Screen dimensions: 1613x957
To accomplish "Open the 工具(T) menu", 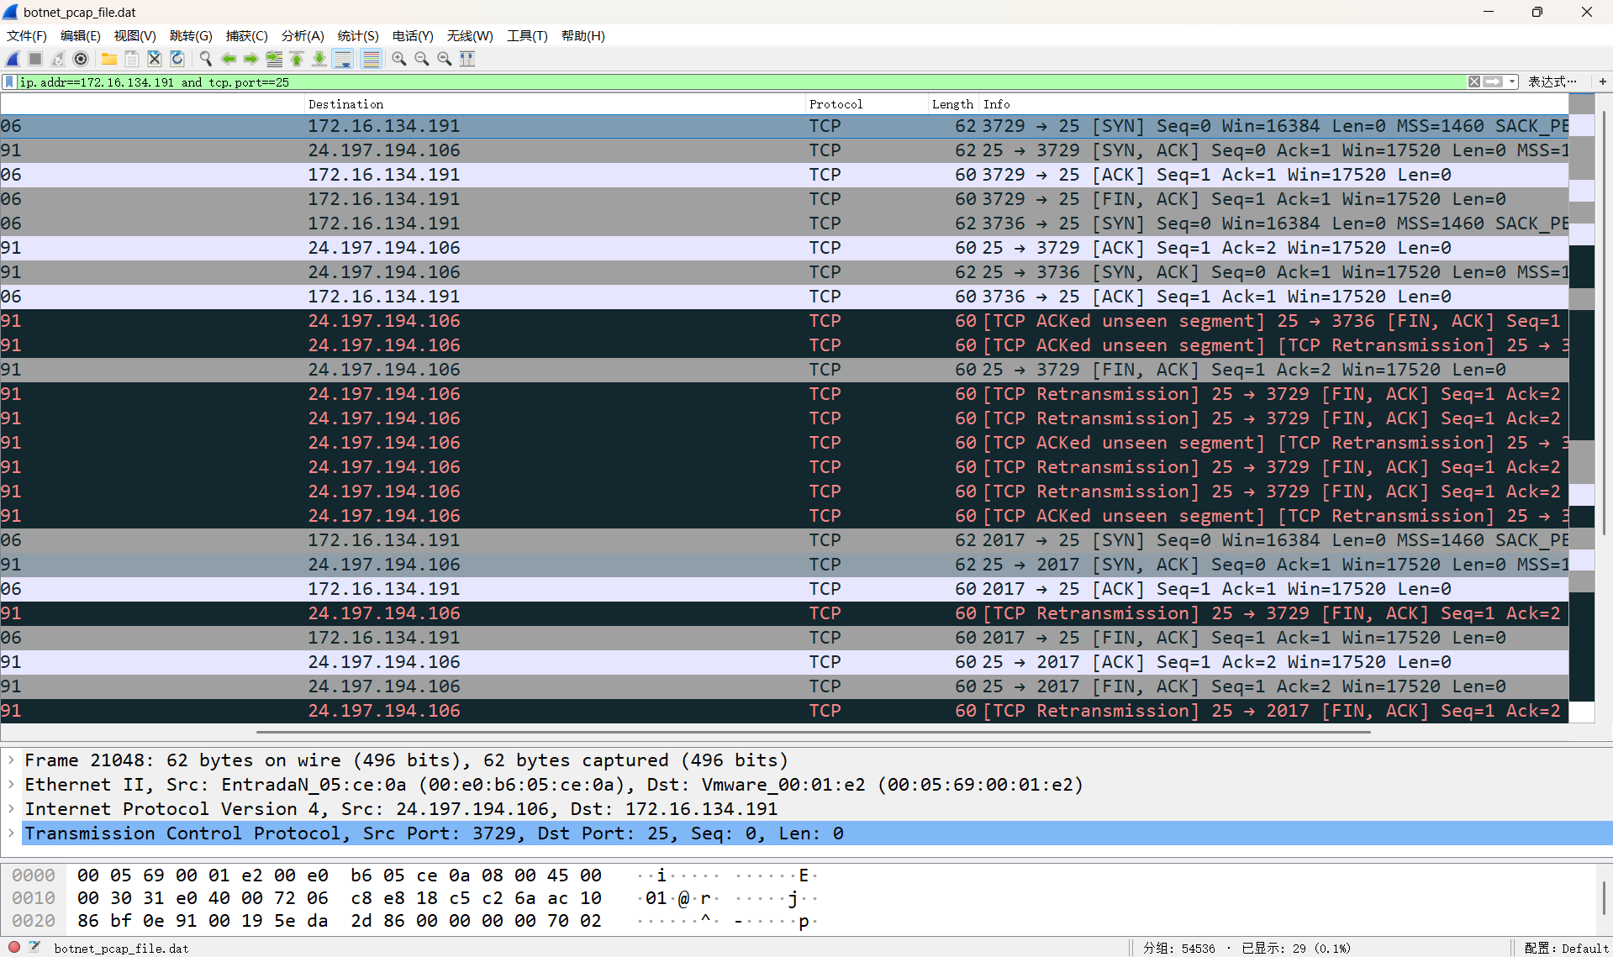I will pyautogui.click(x=527, y=36).
